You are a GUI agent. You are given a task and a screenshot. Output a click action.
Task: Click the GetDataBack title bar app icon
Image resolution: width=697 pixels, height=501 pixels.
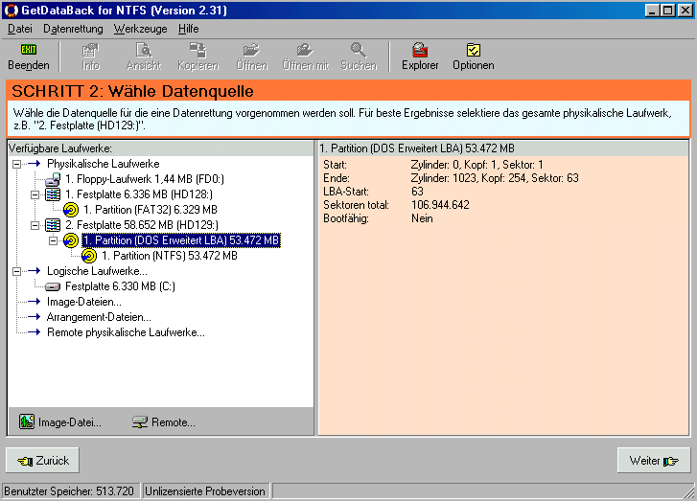coord(12,11)
